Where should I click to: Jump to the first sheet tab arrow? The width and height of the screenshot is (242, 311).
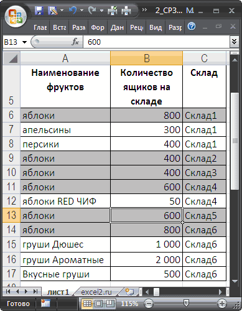click(8, 292)
